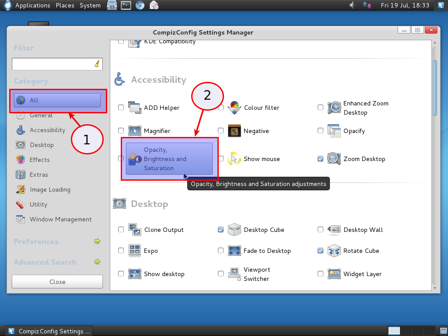Enable the Show mouse checkbox
This screenshot has width=448, height=336.
220,158
